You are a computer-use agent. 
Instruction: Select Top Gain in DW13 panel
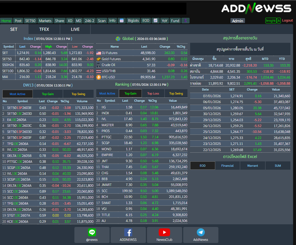(48, 94)
